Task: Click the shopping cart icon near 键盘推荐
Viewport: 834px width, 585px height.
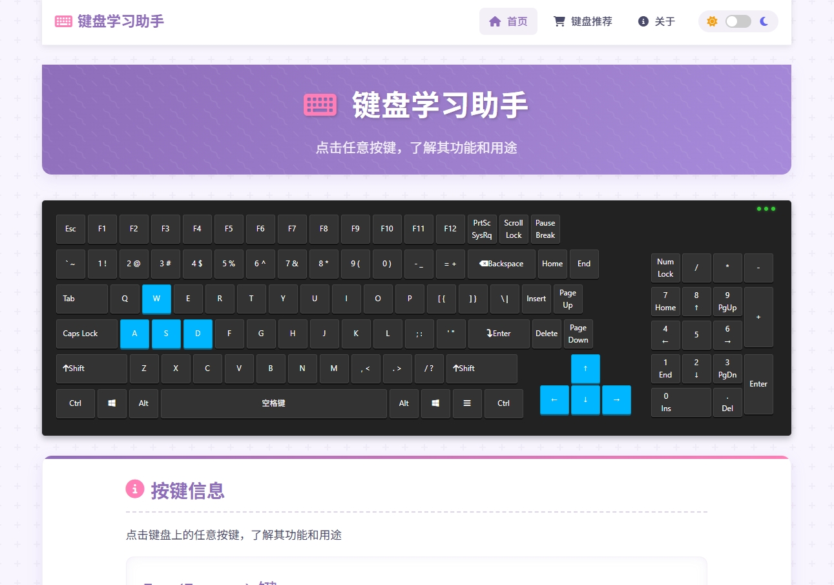Action: click(x=558, y=21)
